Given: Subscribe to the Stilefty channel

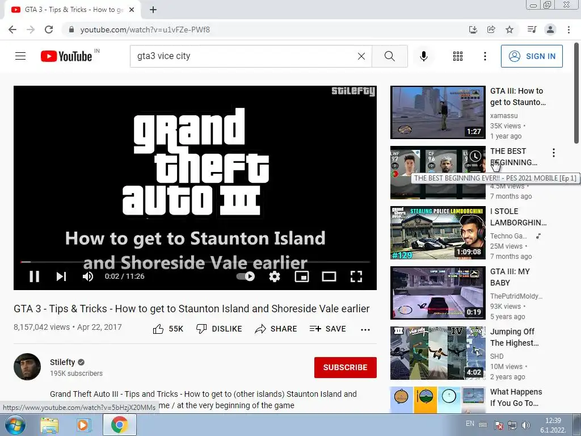Looking at the screenshot, I should (x=346, y=367).
